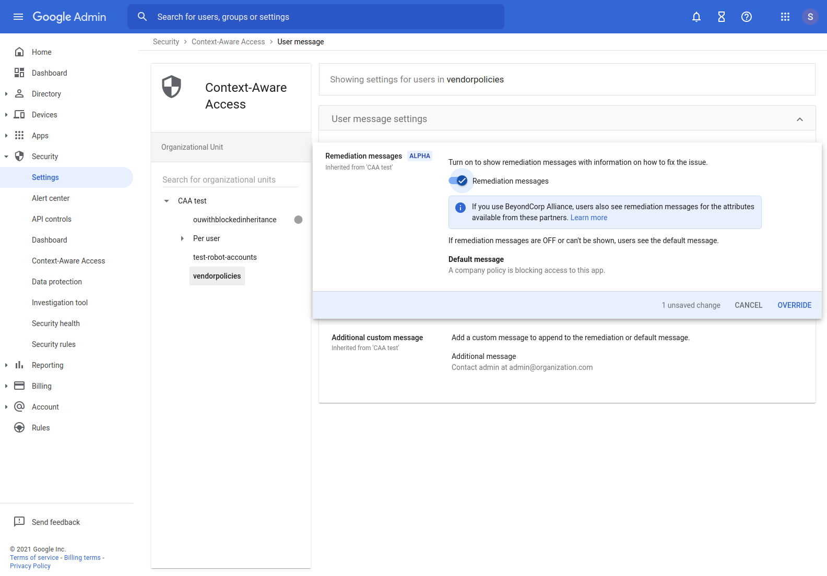Collapse the Security section arrow
Image resolution: width=827 pixels, height=576 pixels.
pyautogui.click(x=6, y=157)
